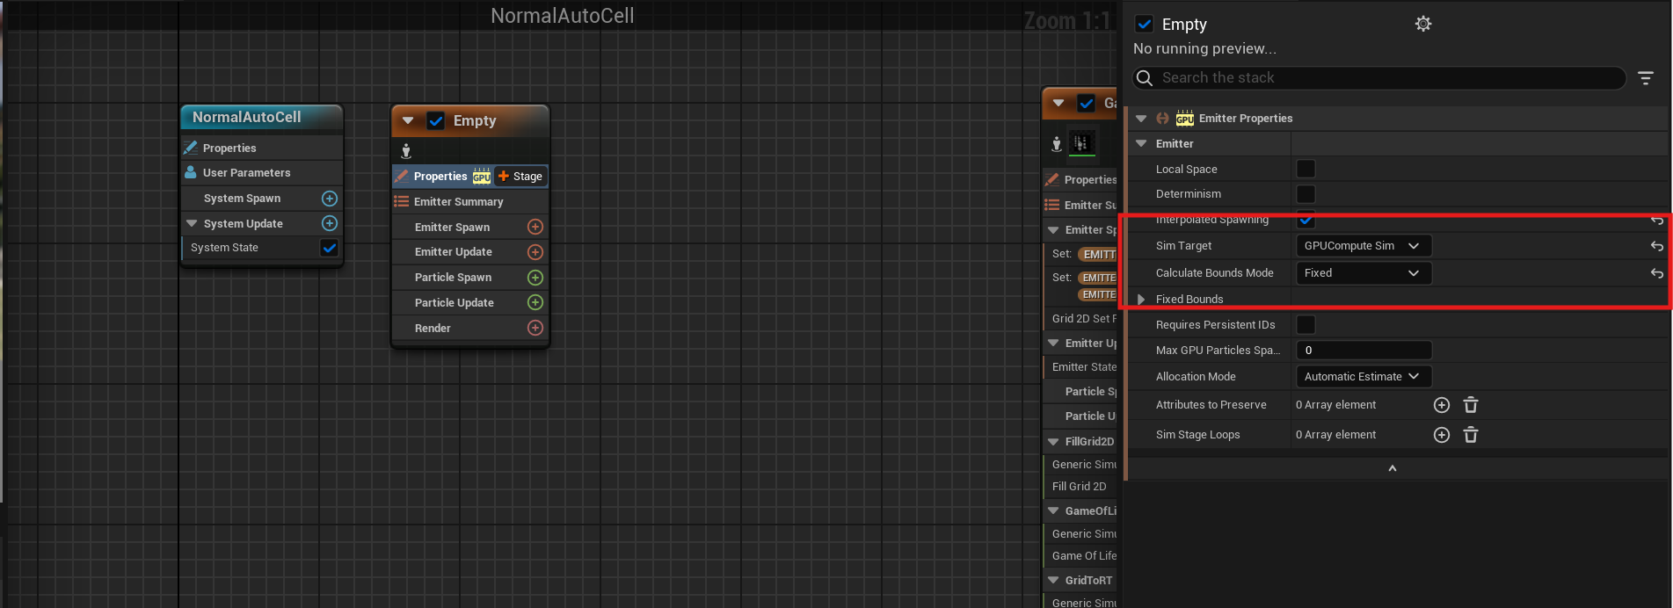Select the emitter thumbnail in the partially hidden node
Viewport: 1673px width, 608px height.
click(x=1081, y=143)
